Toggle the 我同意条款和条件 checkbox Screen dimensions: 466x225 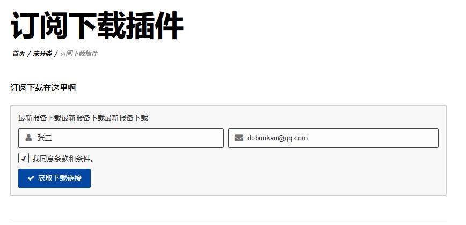point(24,158)
